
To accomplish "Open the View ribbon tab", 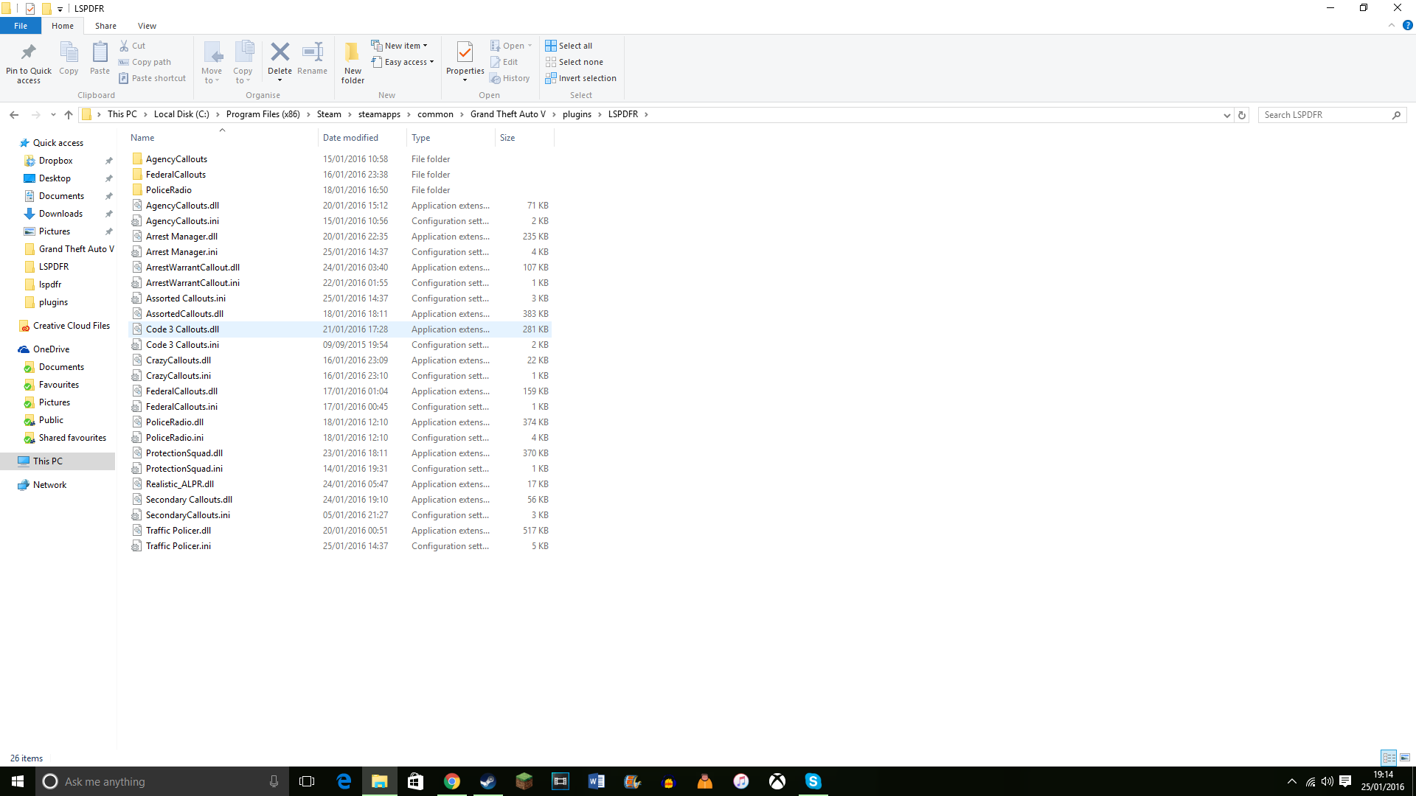I will (147, 26).
